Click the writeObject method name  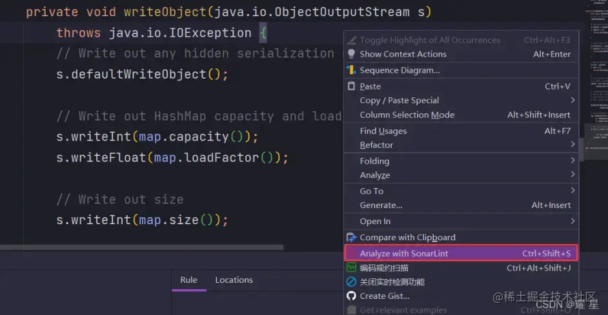[165, 12]
